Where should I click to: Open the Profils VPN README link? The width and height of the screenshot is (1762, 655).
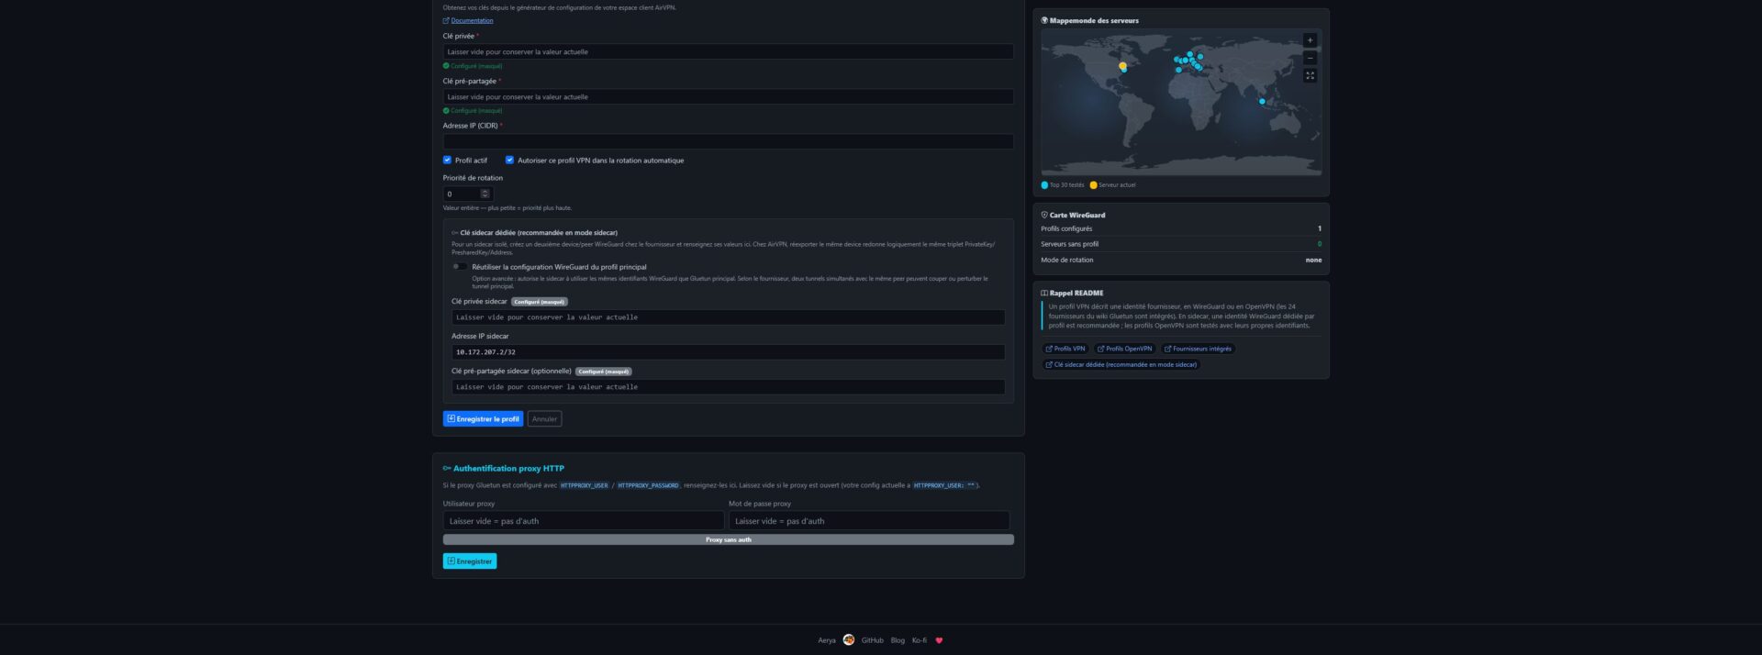pyautogui.click(x=1065, y=349)
